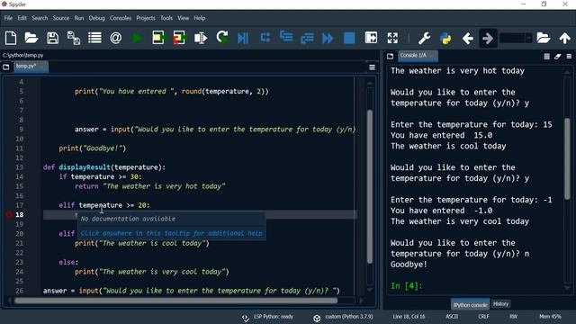Re-run the last script icon
Image resolution: width=576 pixels, height=324 pixels.
[x=222, y=37]
